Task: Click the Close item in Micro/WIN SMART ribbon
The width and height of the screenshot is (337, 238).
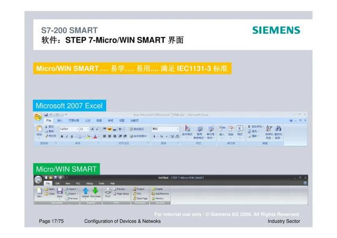Action: click(x=49, y=194)
